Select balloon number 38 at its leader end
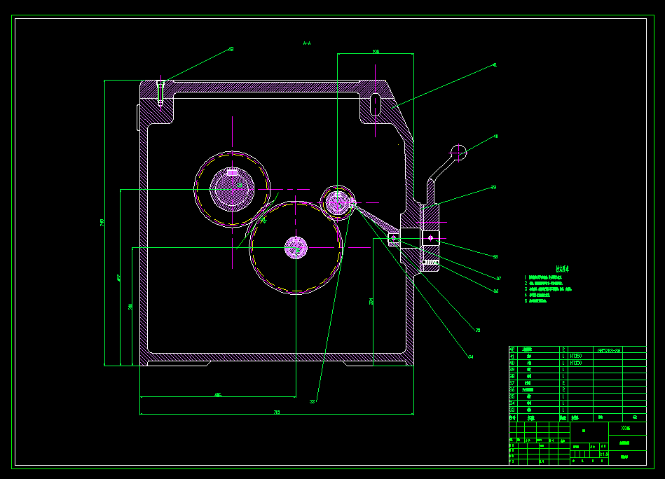The image size is (665, 479). pyautogui.click(x=495, y=257)
